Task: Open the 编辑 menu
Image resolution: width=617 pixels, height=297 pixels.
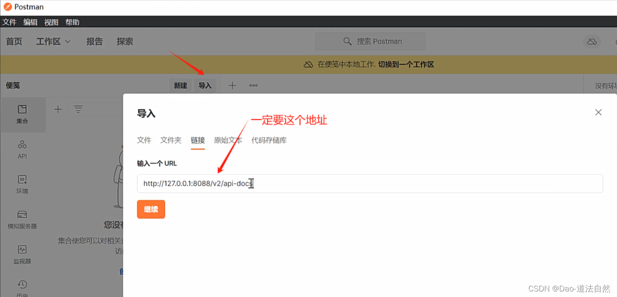Action: [30, 22]
